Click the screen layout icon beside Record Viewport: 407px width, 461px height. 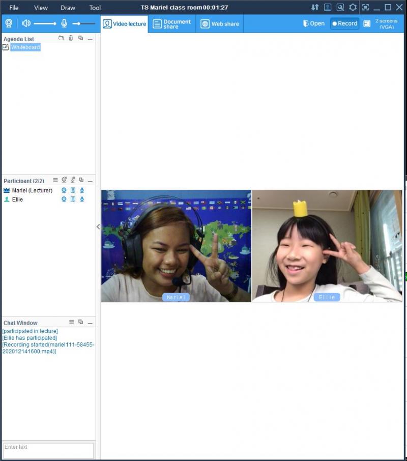pos(367,23)
